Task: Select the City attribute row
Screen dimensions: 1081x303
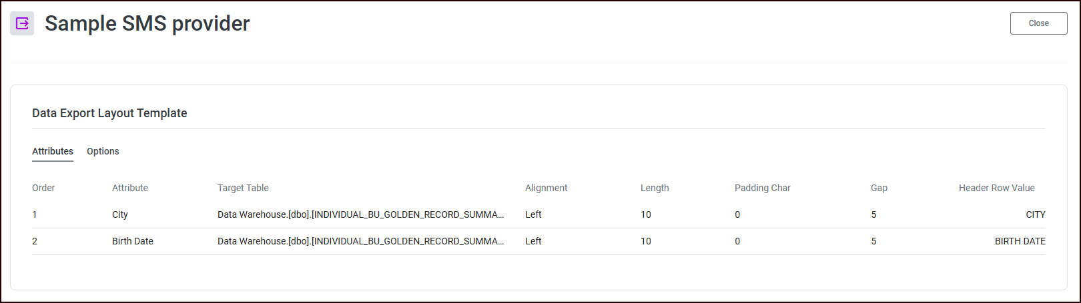Action: click(120, 214)
